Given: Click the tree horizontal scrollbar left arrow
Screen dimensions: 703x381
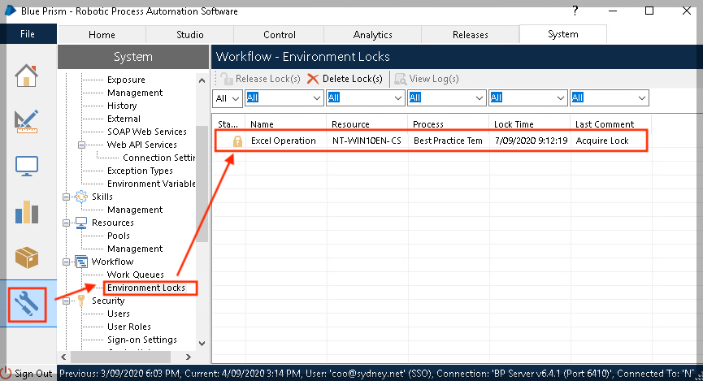Looking at the screenshot, I should 63,357.
